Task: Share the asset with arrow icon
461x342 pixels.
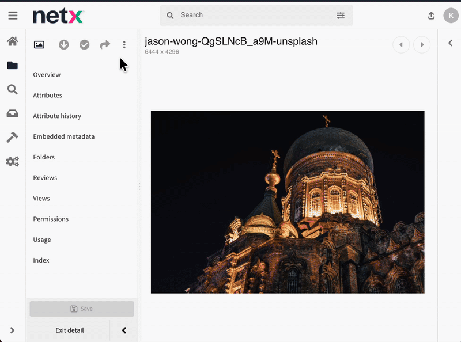Action: (x=105, y=45)
